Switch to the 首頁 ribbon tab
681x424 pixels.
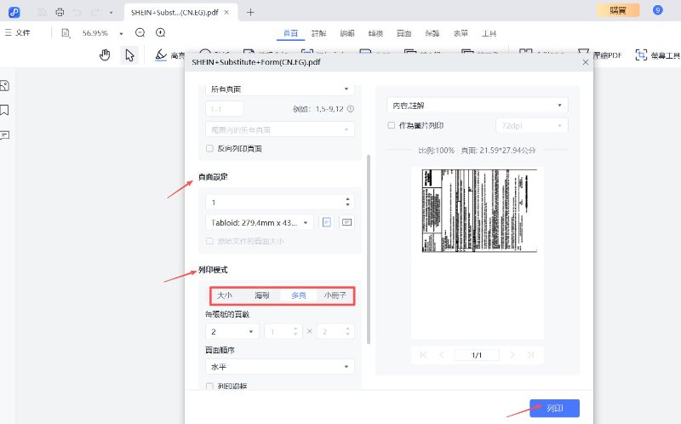290,33
